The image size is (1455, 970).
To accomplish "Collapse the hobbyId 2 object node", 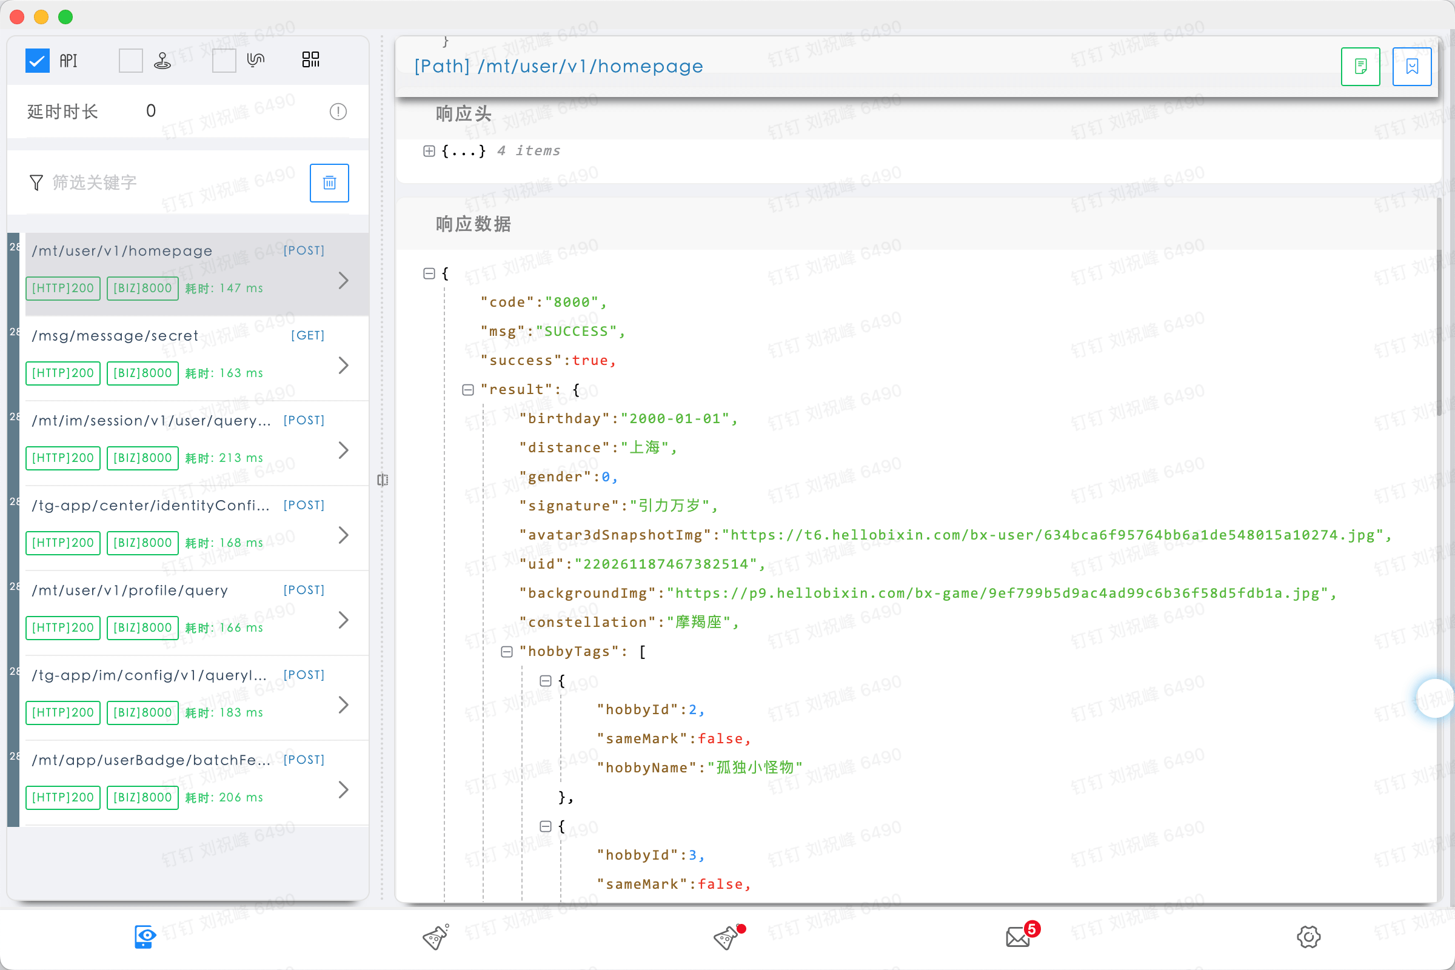I will [x=546, y=680].
